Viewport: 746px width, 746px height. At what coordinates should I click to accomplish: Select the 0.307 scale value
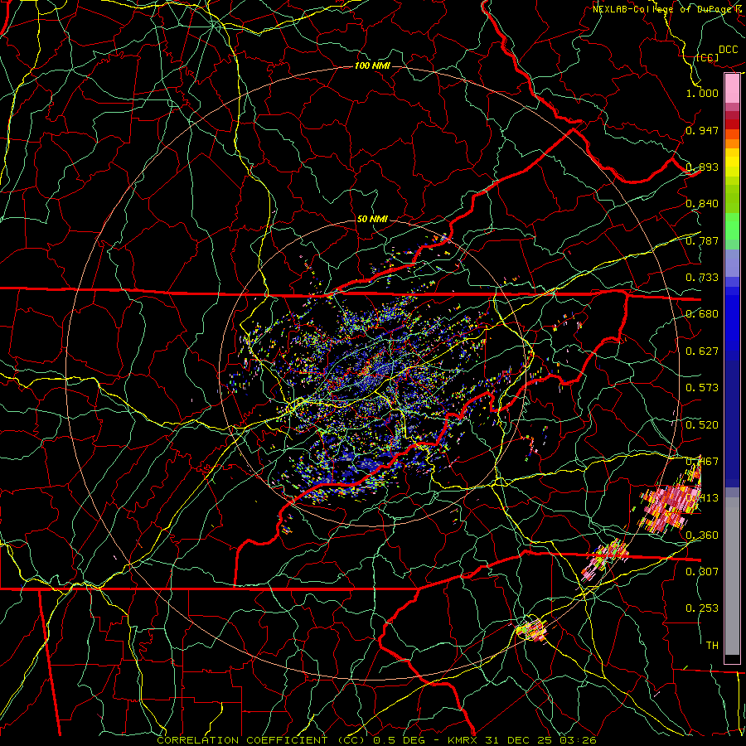(702, 572)
